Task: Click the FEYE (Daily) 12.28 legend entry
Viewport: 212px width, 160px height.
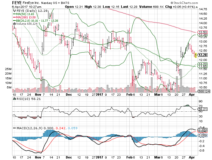Action: click(32, 11)
